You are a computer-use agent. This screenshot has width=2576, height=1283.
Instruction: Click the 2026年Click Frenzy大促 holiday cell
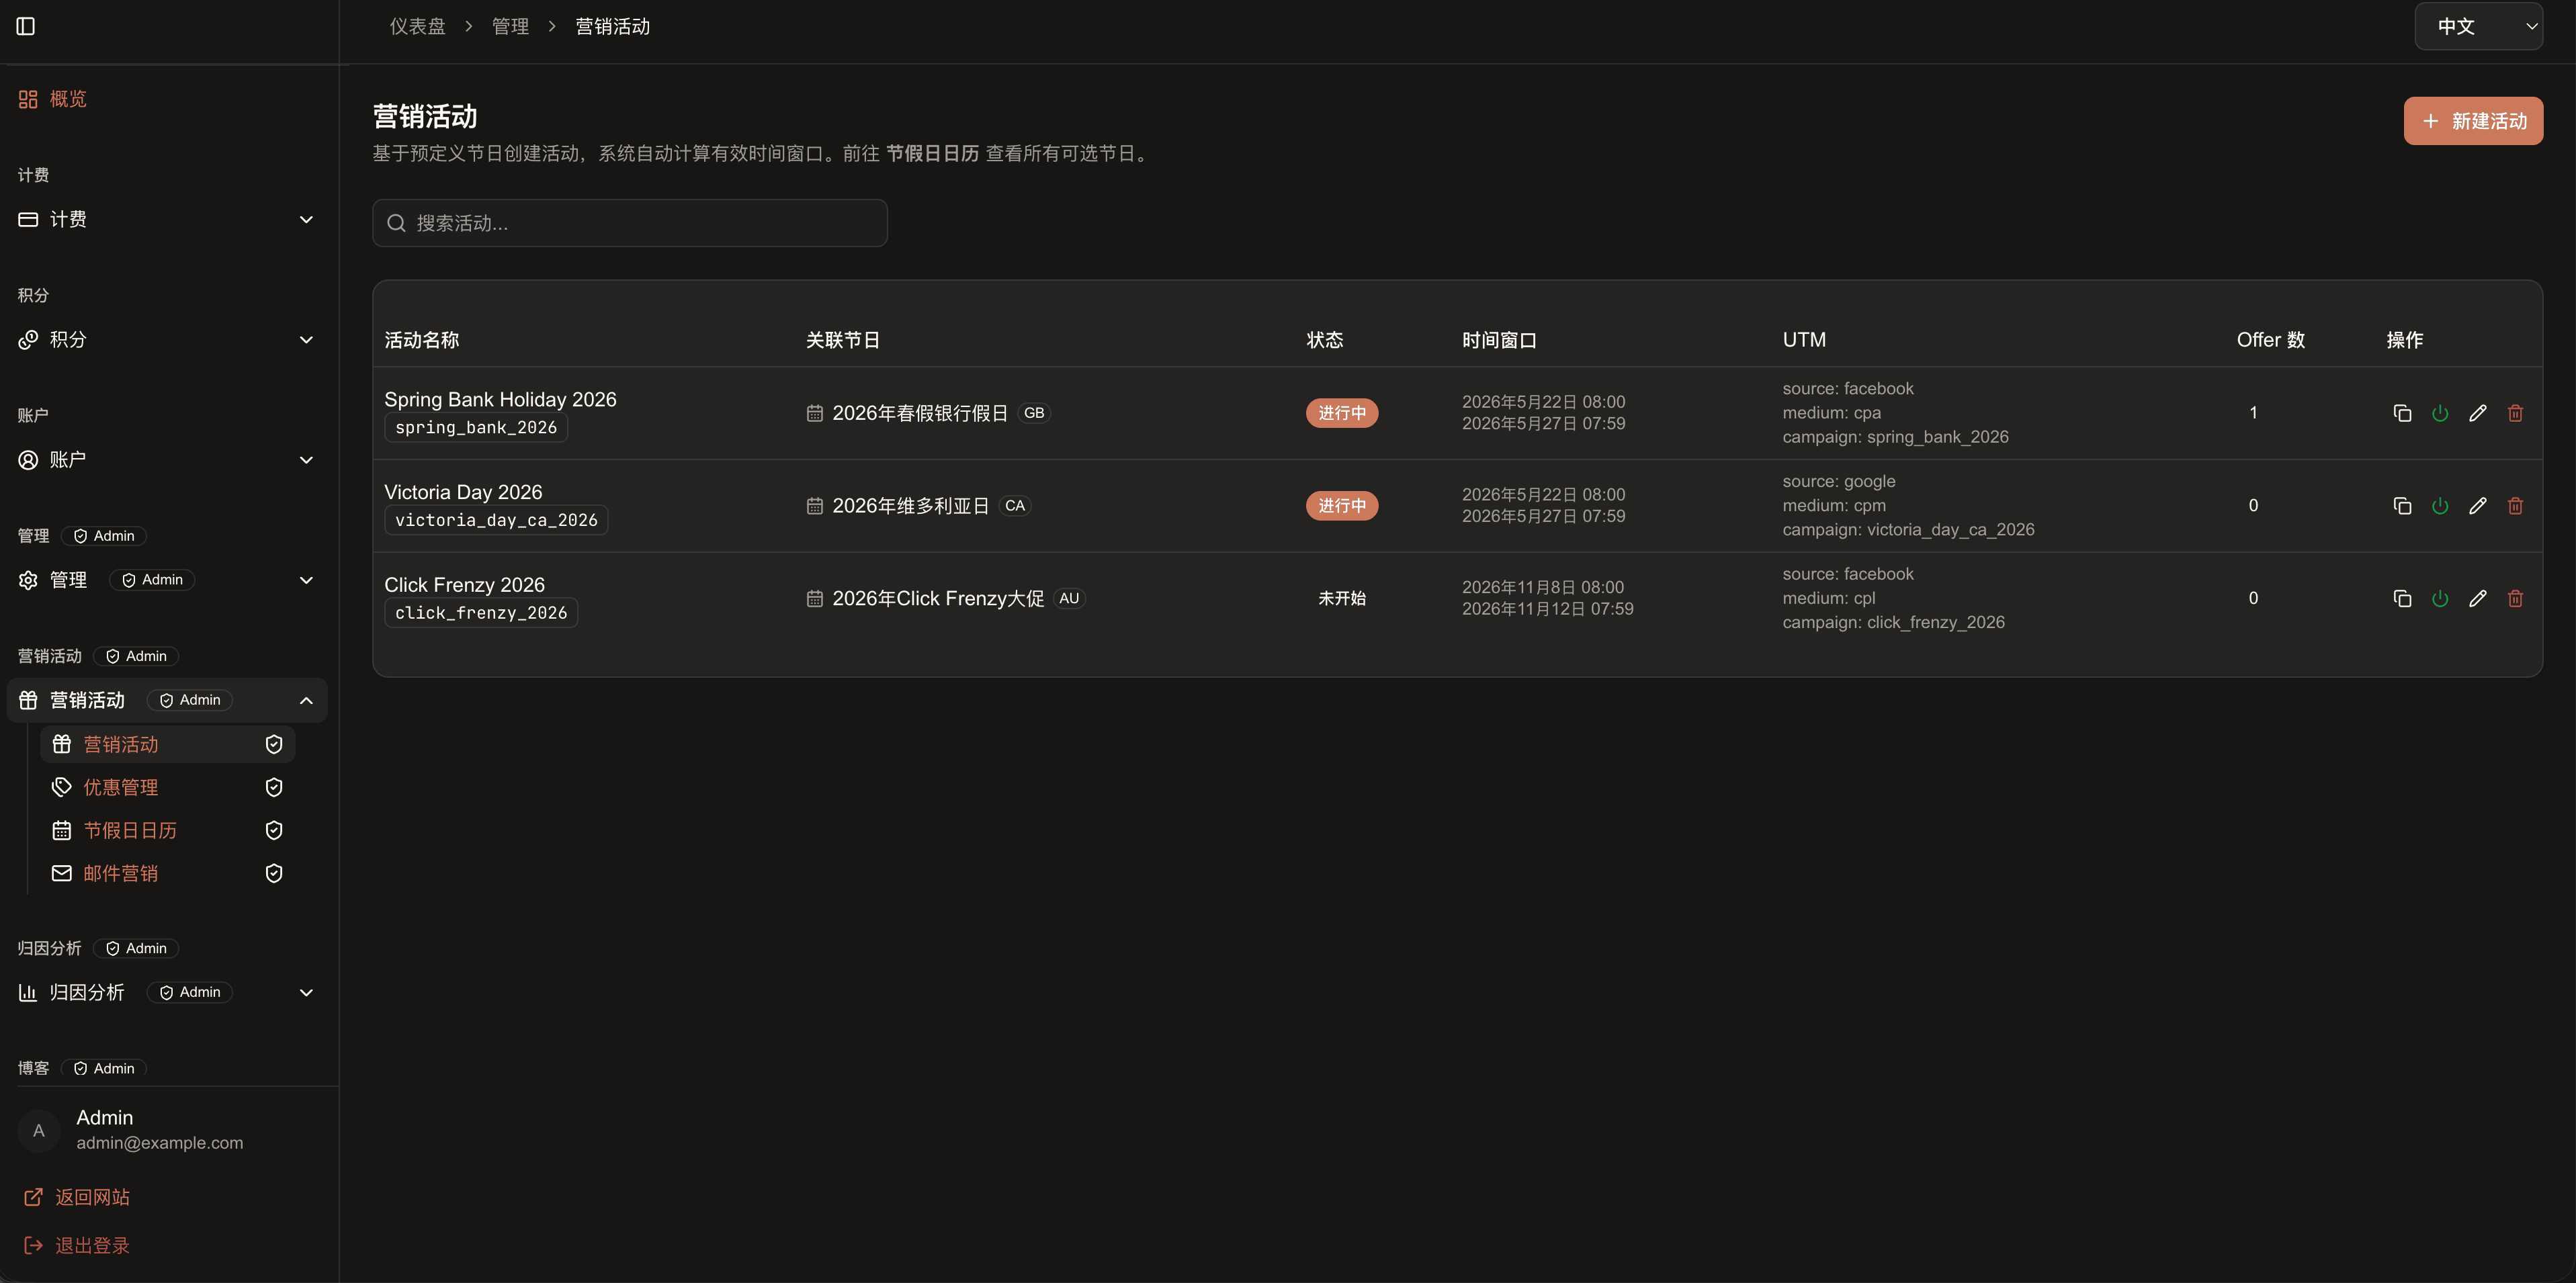(945, 598)
